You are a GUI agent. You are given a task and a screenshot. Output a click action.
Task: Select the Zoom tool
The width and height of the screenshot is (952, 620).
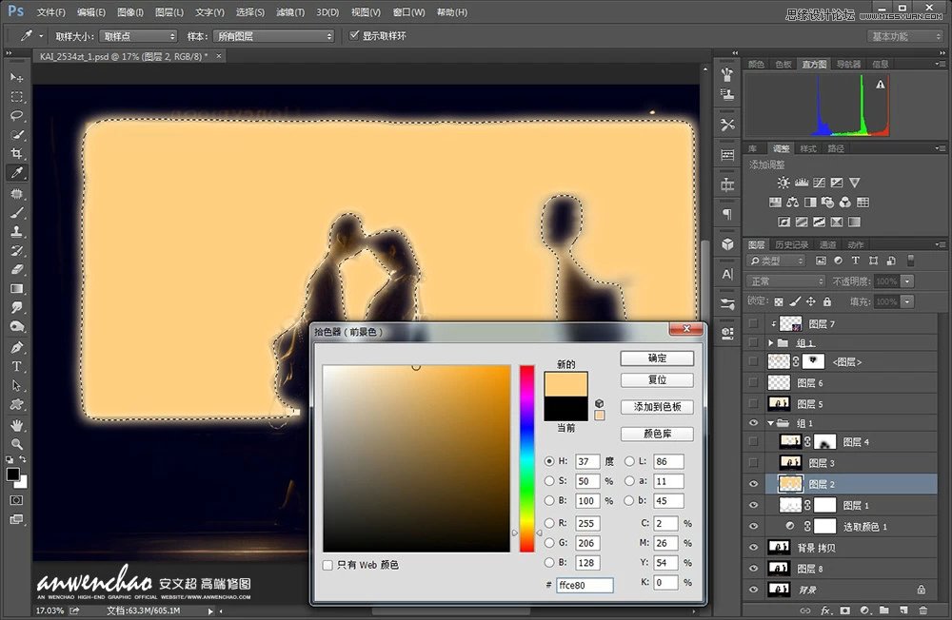pos(16,443)
